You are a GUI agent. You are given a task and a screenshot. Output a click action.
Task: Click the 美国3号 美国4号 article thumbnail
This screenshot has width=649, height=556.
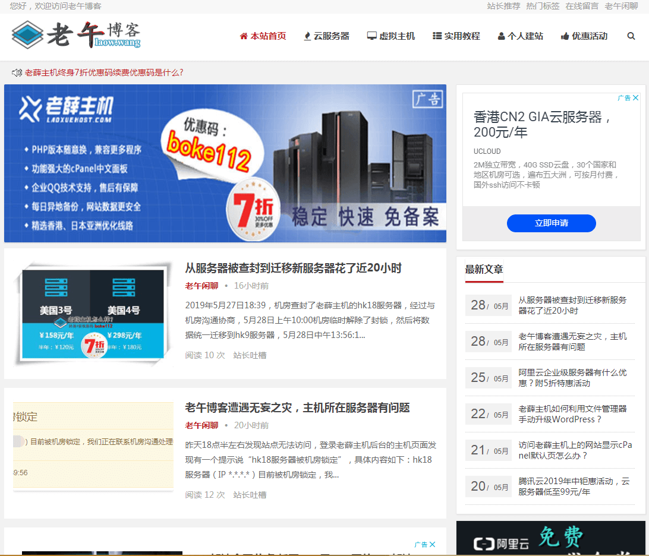click(x=93, y=314)
